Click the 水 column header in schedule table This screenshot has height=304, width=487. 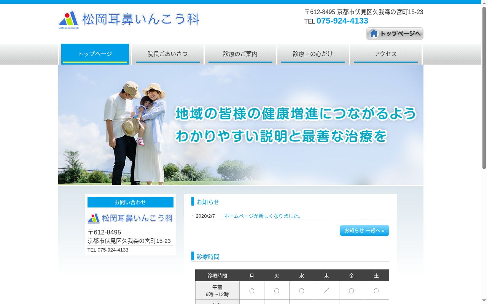(x=302, y=275)
